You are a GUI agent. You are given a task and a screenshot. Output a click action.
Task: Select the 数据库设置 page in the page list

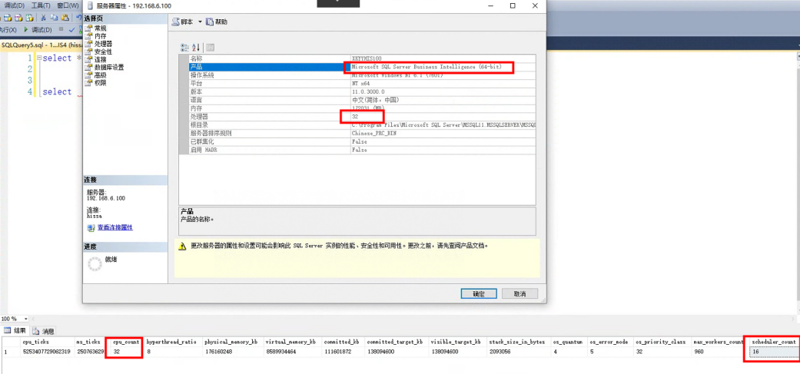[x=109, y=68]
